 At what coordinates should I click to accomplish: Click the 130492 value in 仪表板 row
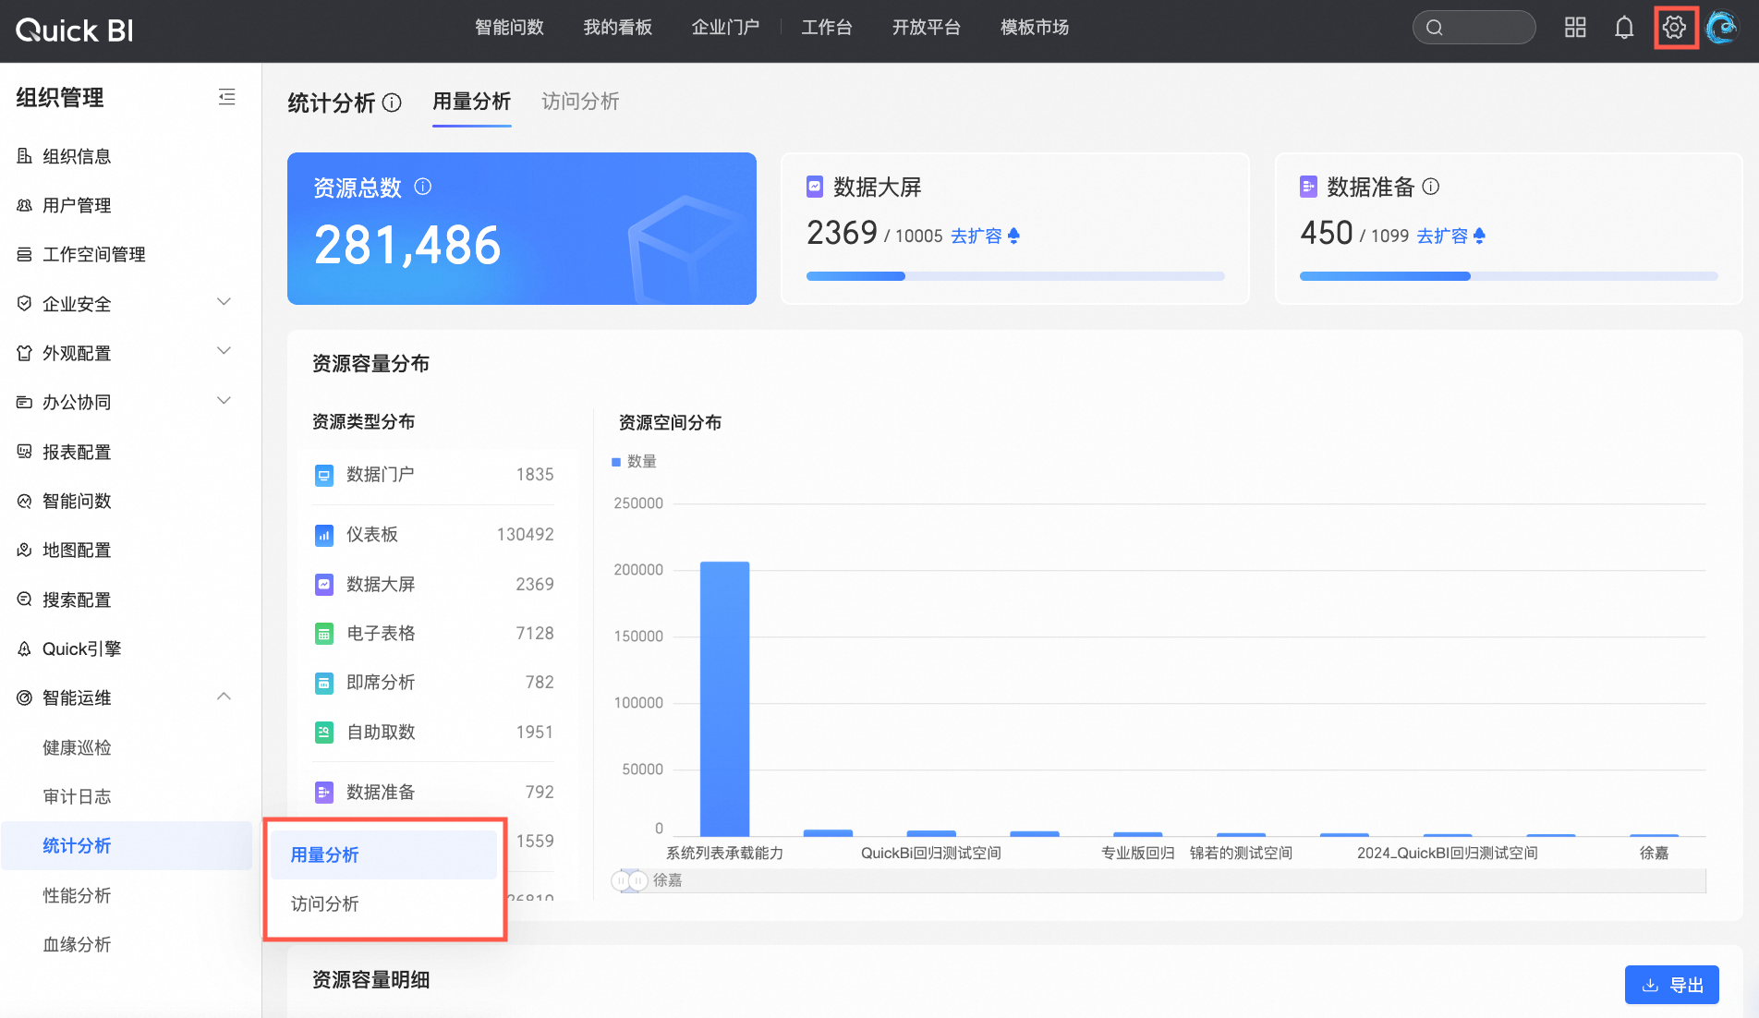[526, 534]
